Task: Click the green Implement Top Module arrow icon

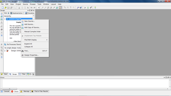Action: 85,8
